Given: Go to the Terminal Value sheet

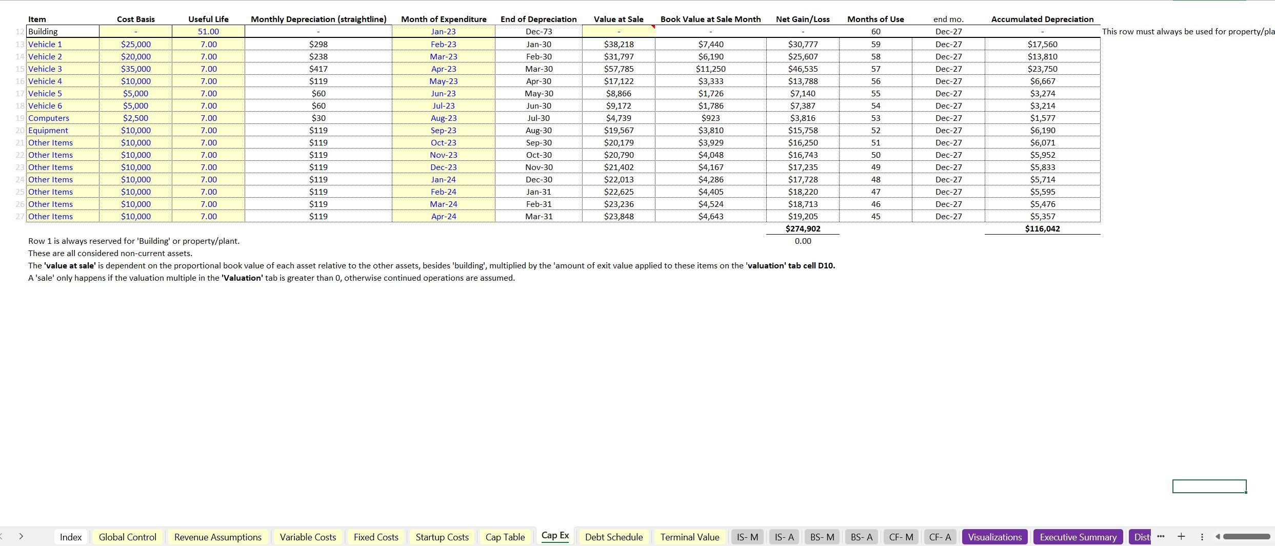Looking at the screenshot, I should 690,537.
